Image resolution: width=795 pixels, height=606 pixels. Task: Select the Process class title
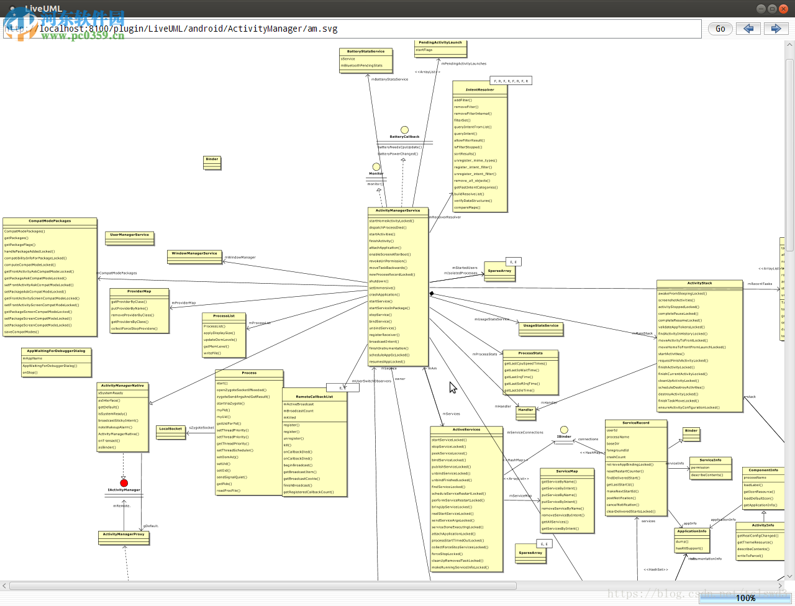tap(249, 373)
